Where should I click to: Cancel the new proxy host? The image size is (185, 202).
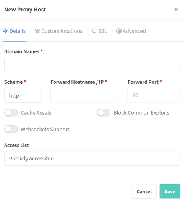pyautogui.click(x=144, y=191)
